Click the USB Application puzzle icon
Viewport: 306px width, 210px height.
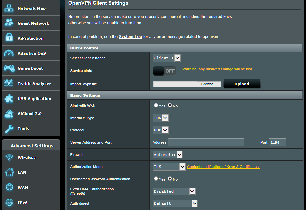9,98
